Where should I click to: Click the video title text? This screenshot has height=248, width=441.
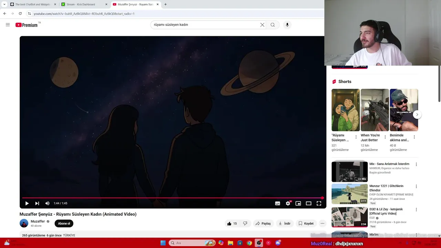tap(78, 214)
